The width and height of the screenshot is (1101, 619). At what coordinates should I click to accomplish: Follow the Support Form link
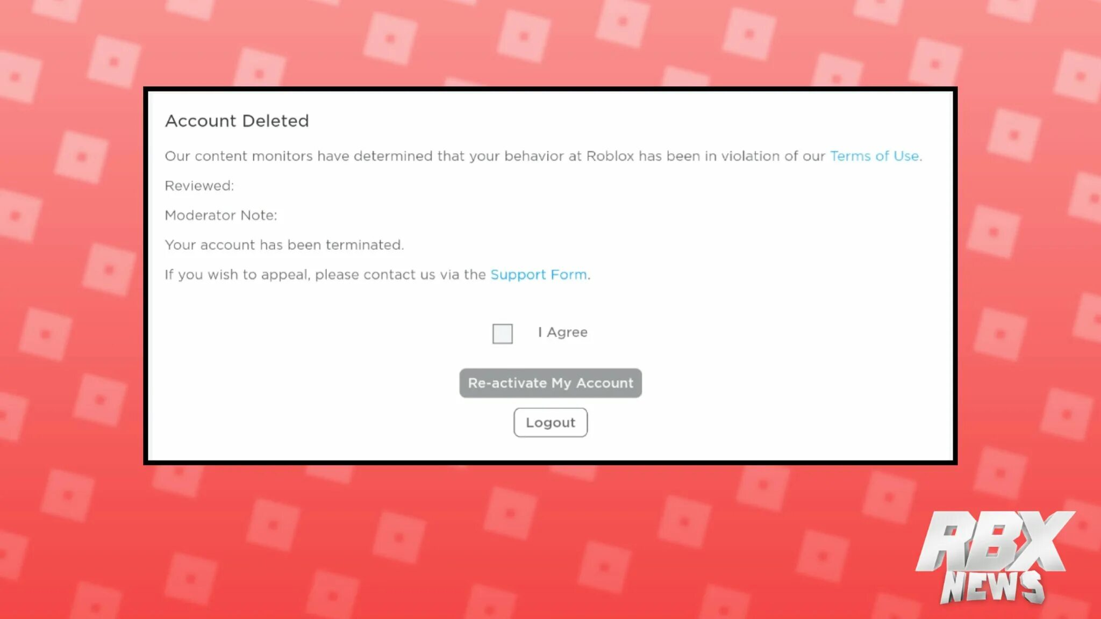pyautogui.click(x=538, y=275)
